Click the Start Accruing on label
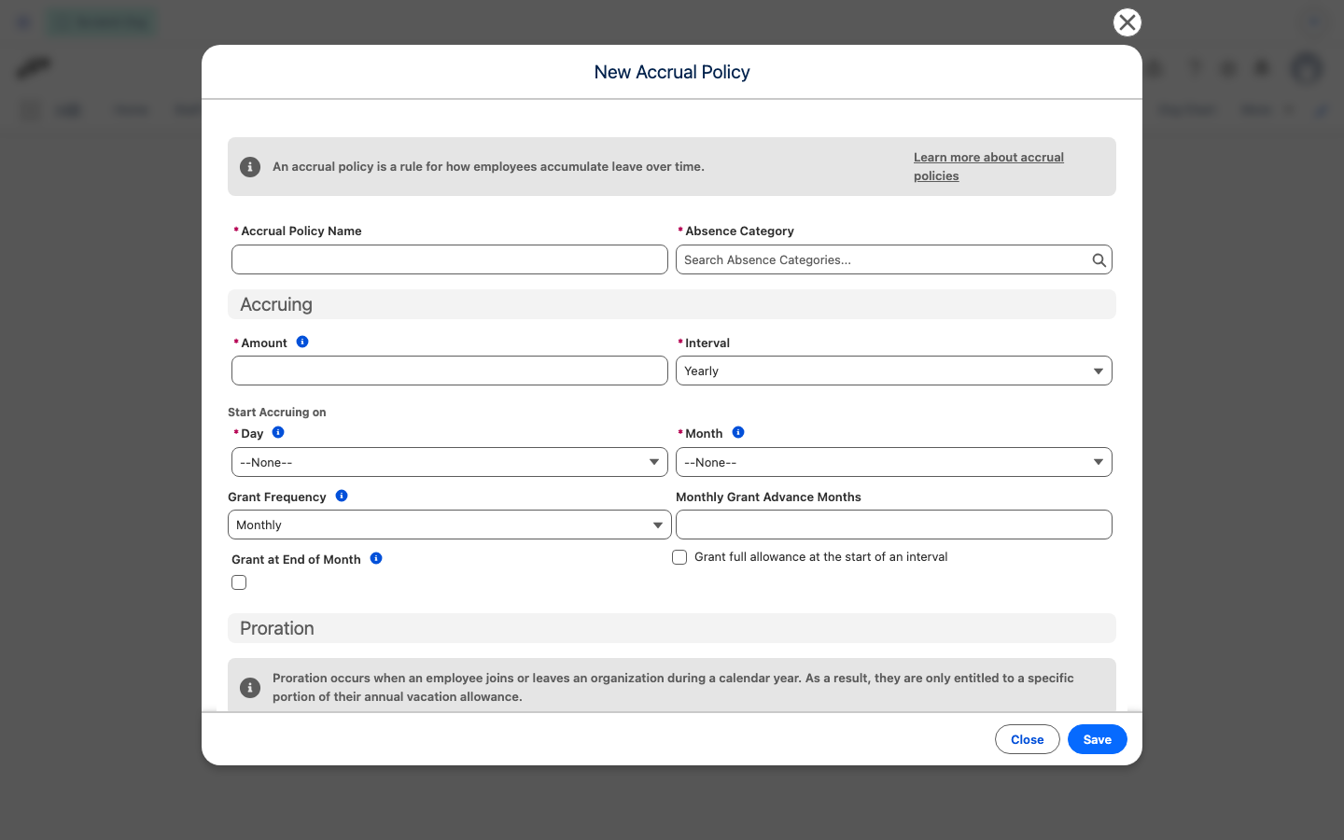The width and height of the screenshot is (1344, 840). click(x=277, y=412)
